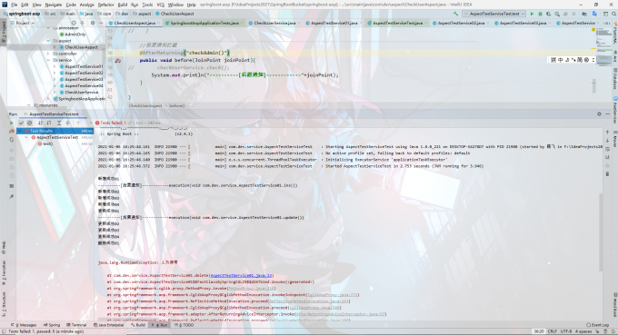618x335 pixels.
Task: Open the Run panel settings gear
Action: point(599,113)
